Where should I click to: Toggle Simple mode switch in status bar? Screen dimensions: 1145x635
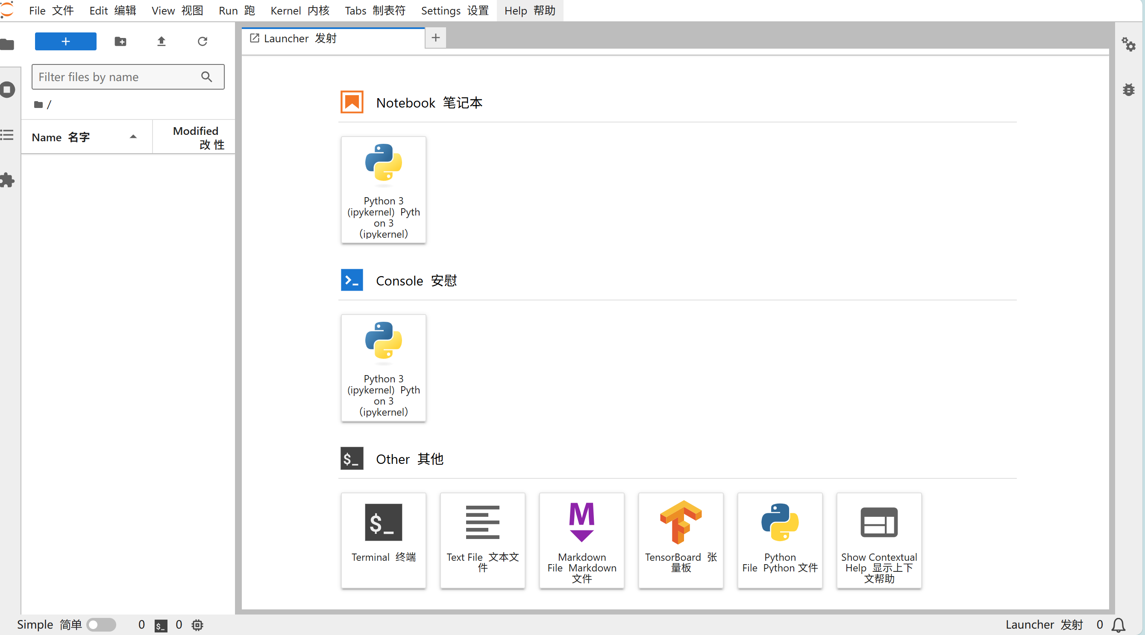101,625
